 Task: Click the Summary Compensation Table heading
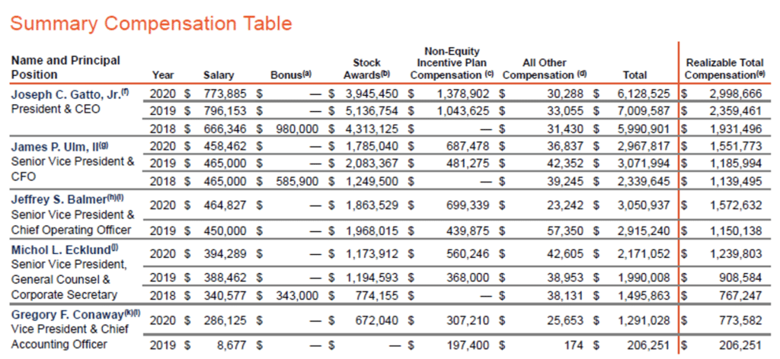click(152, 24)
